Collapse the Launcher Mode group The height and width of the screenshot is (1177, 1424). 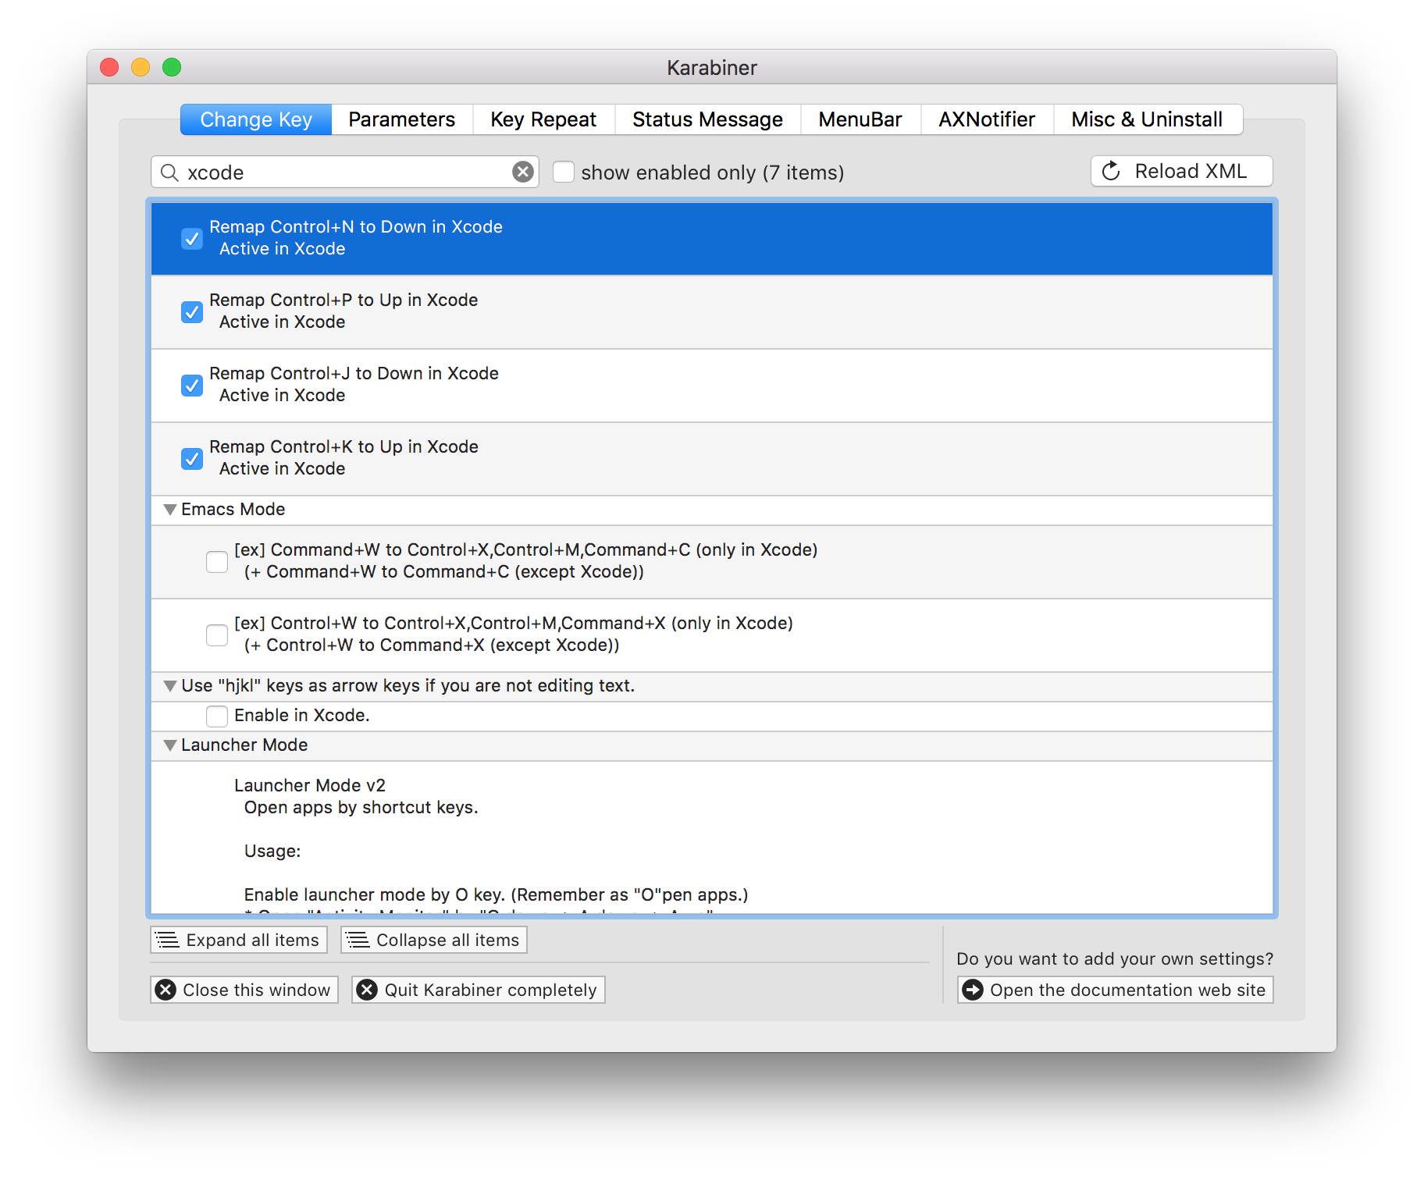coord(170,745)
